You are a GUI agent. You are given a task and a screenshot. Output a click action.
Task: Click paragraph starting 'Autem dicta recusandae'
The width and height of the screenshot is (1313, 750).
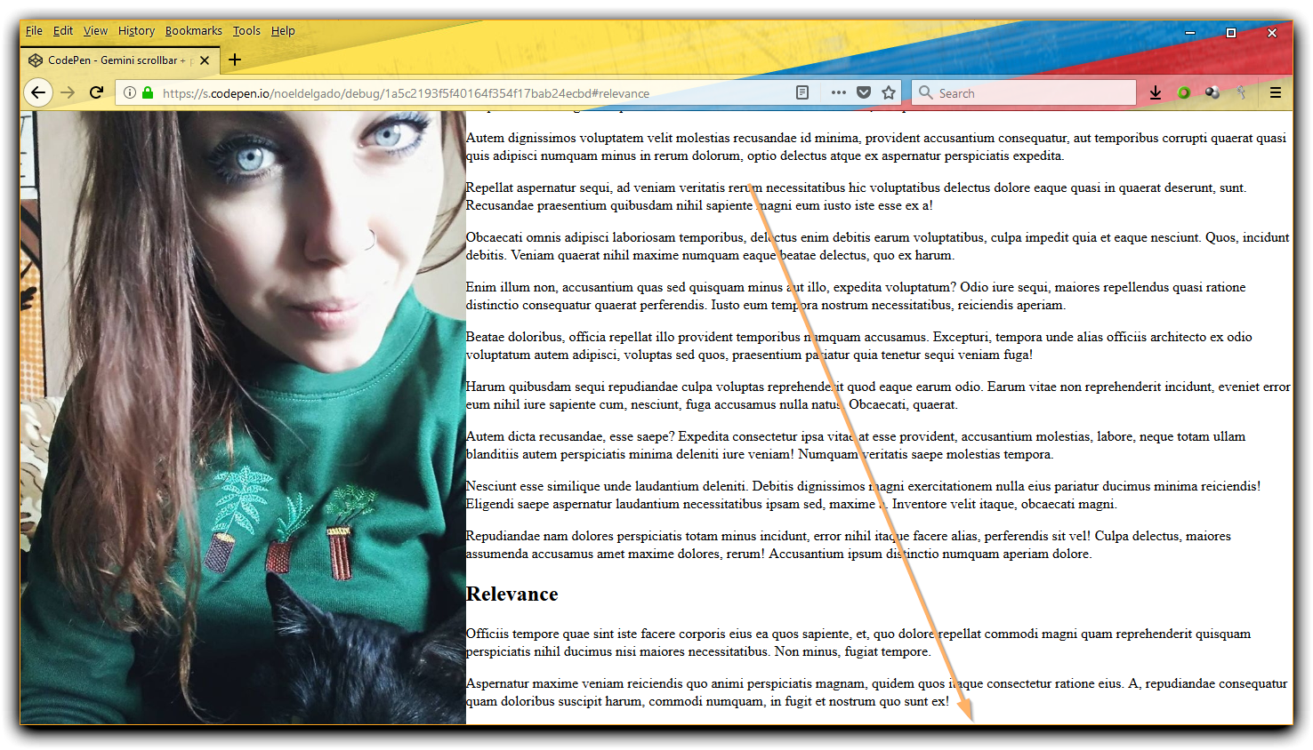856,445
